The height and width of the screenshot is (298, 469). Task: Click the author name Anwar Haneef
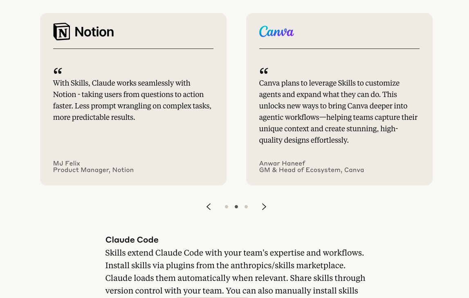click(282, 163)
